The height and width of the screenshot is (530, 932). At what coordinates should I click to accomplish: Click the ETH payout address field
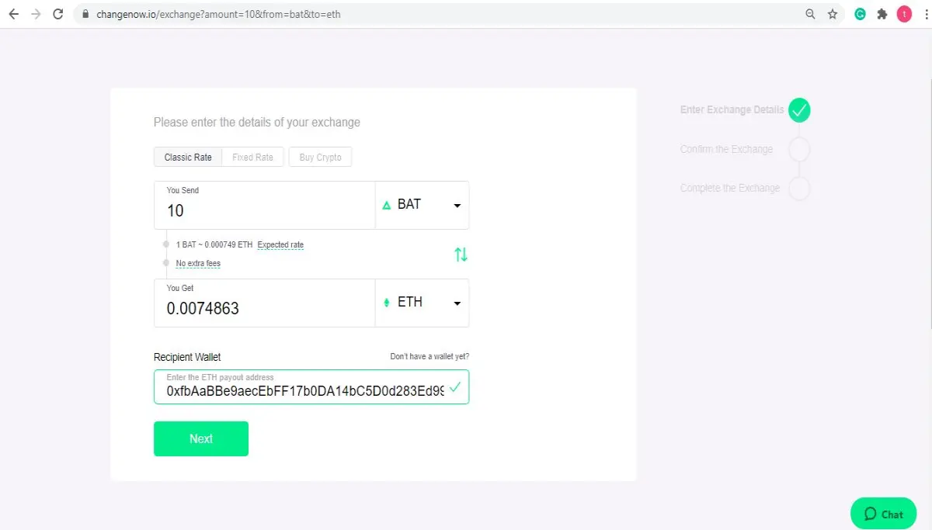tap(311, 386)
